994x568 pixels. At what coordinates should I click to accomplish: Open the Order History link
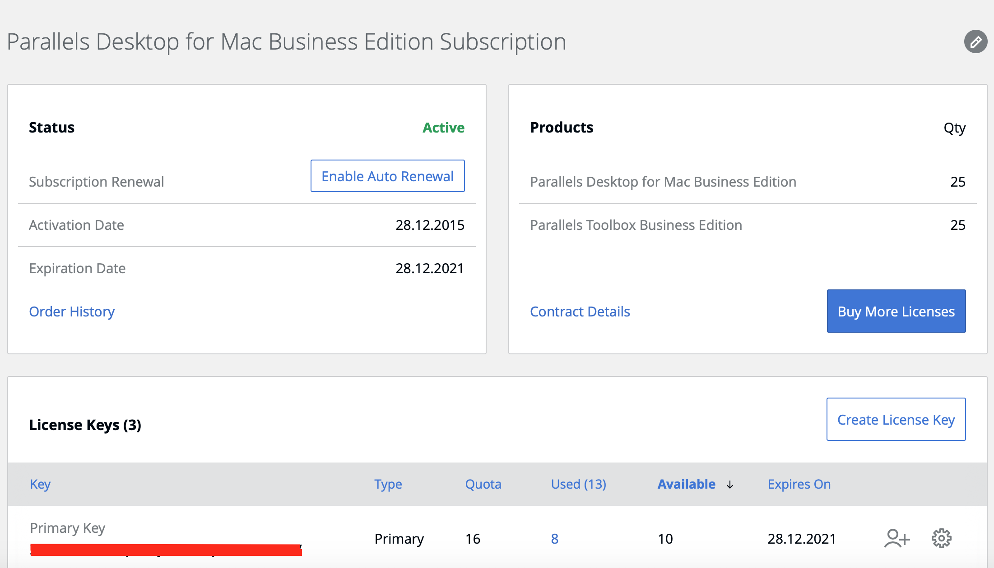click(72, 311)
